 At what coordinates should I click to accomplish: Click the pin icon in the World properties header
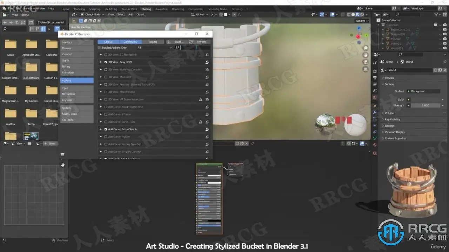(445, 62)
